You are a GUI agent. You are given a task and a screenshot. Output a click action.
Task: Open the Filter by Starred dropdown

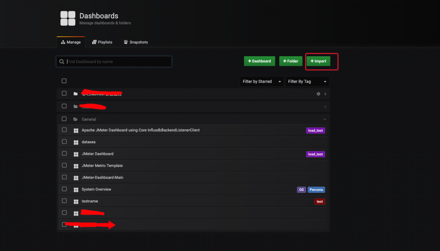click(262, 82)
